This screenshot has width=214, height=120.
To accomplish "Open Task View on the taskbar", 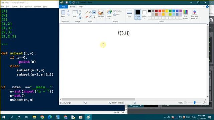I will 26,117.
